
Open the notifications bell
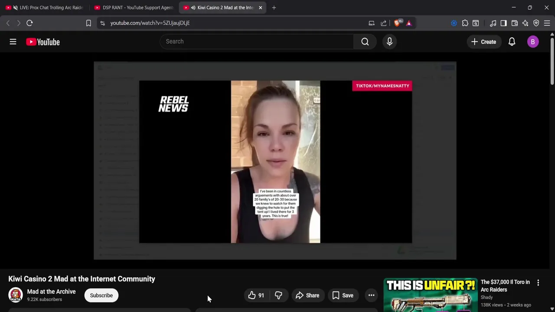(512, 42)
